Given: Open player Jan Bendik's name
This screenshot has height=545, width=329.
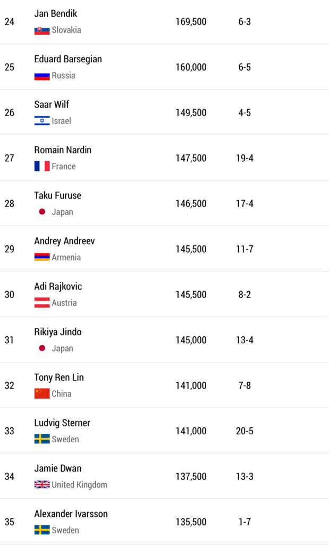Looking at the screenshot, I should 56,14.
